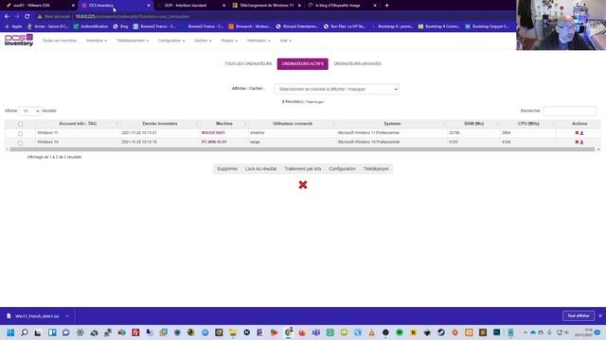
Task: Click the Supprimer button
Action: (x=227, y=169)
